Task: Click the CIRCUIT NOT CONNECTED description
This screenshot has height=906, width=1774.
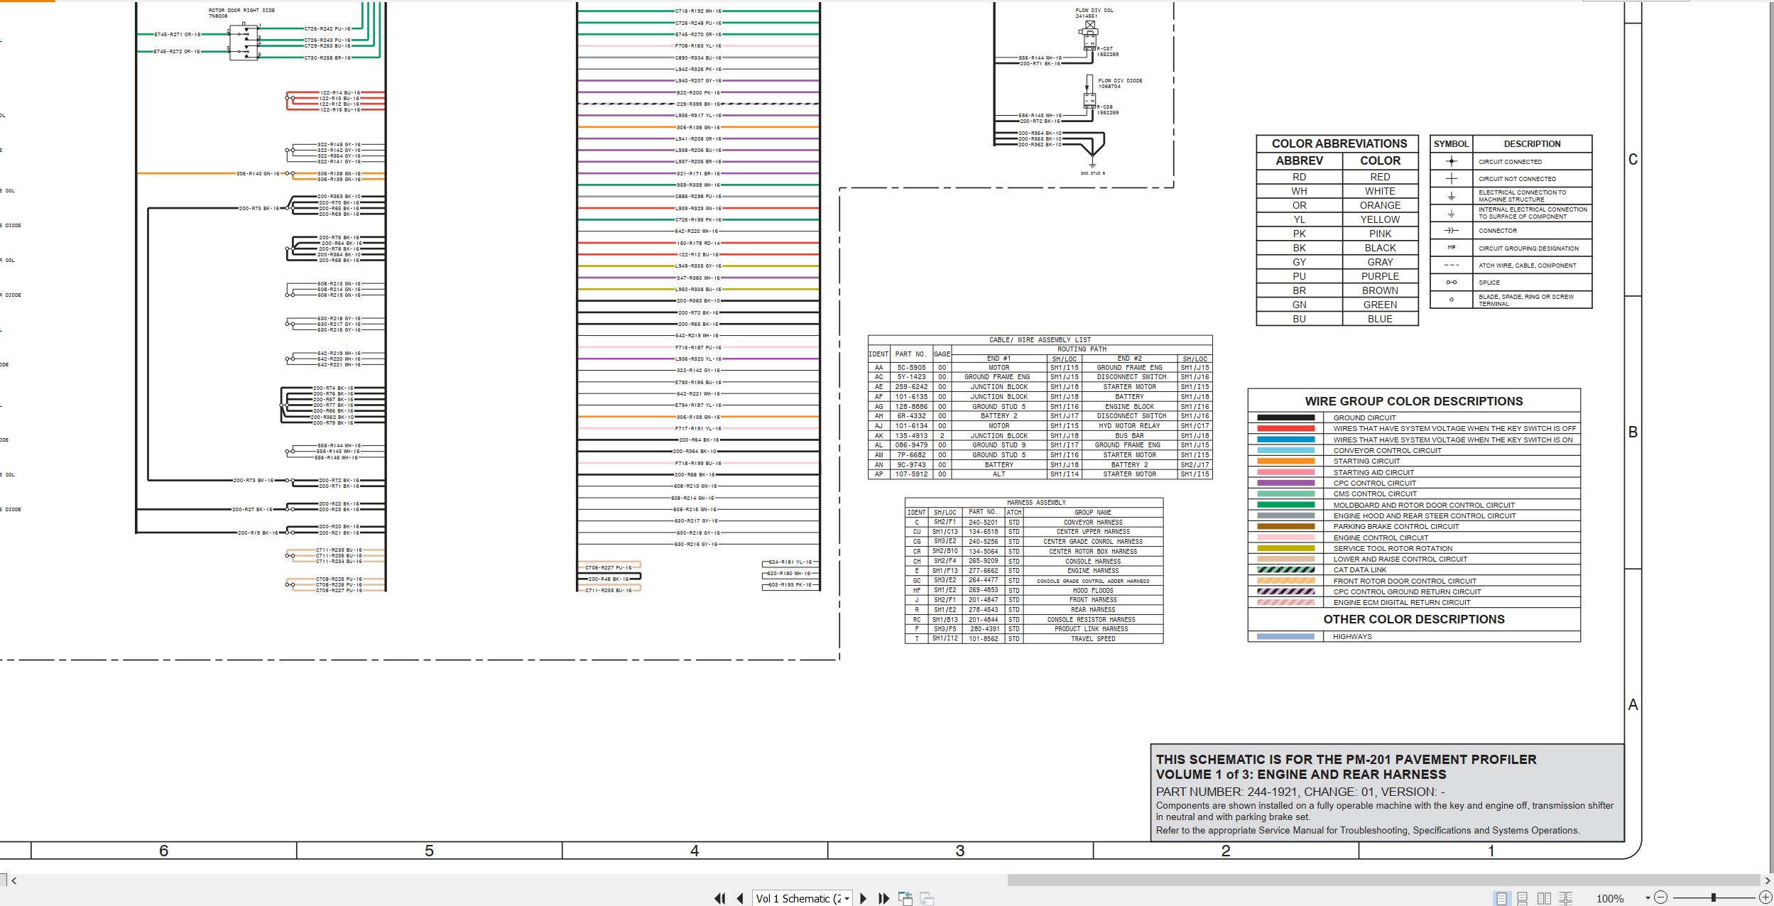Action: (1517, 179)
